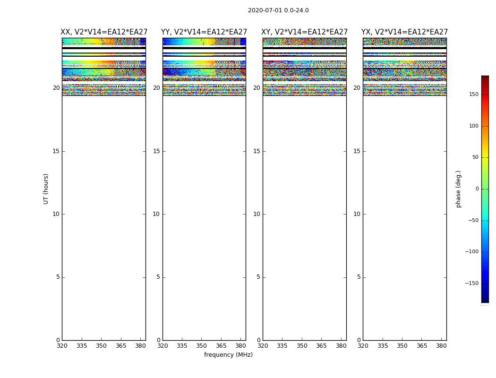
Task: Click the colorbar tick label 0
Action: (x=477, y=189)
